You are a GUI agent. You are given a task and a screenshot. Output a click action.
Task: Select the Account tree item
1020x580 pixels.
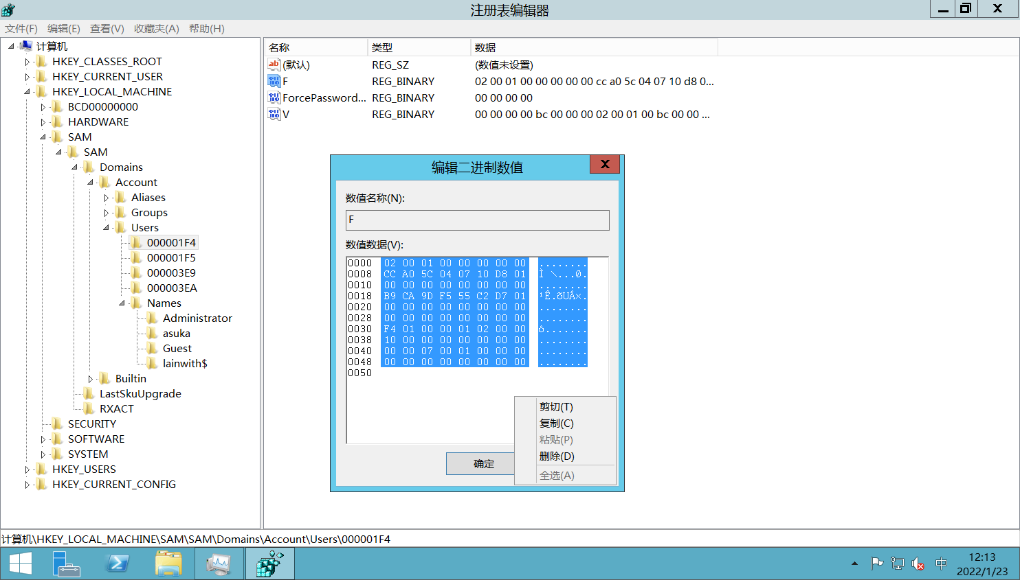(136, 182)
